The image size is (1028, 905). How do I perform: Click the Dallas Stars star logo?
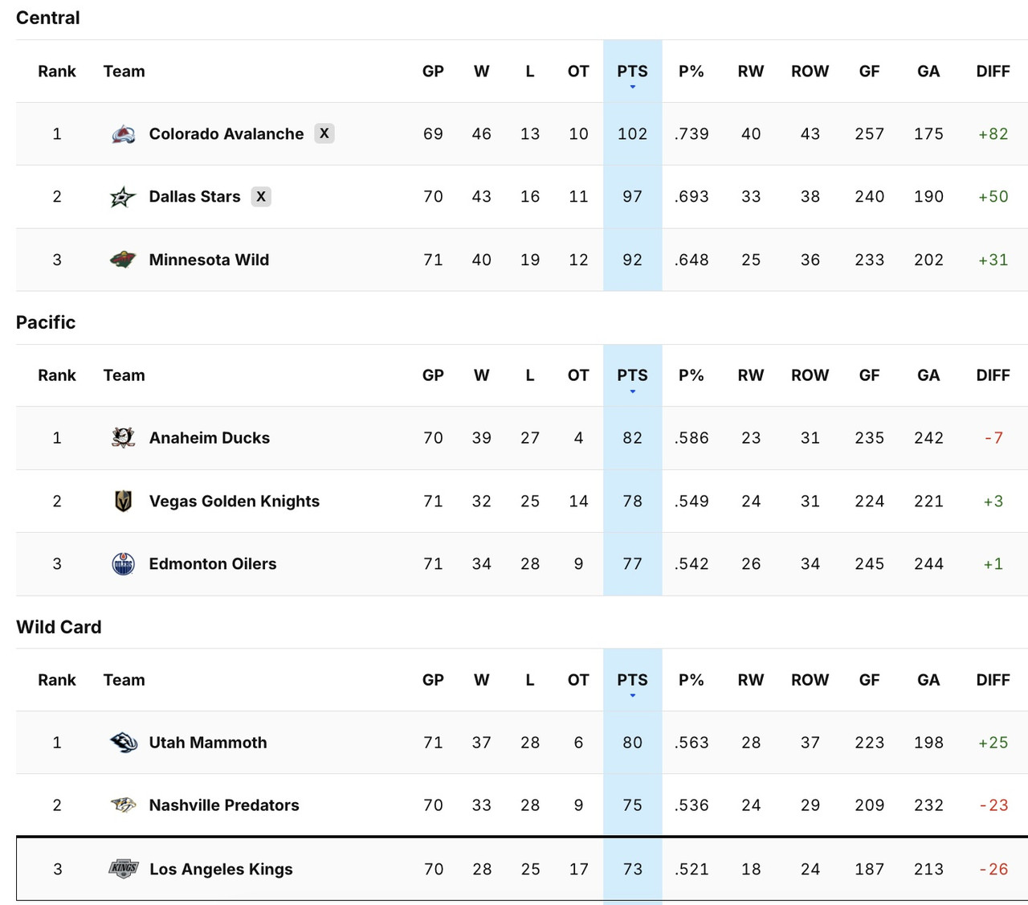click(x=121, y=196)
